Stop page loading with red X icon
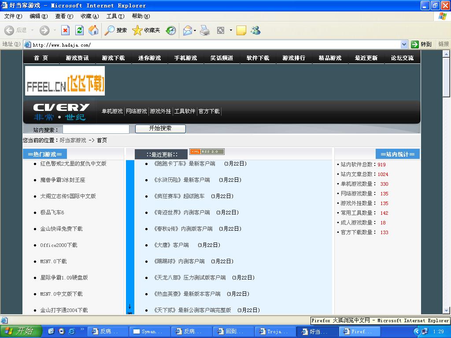 pos(66,30)
